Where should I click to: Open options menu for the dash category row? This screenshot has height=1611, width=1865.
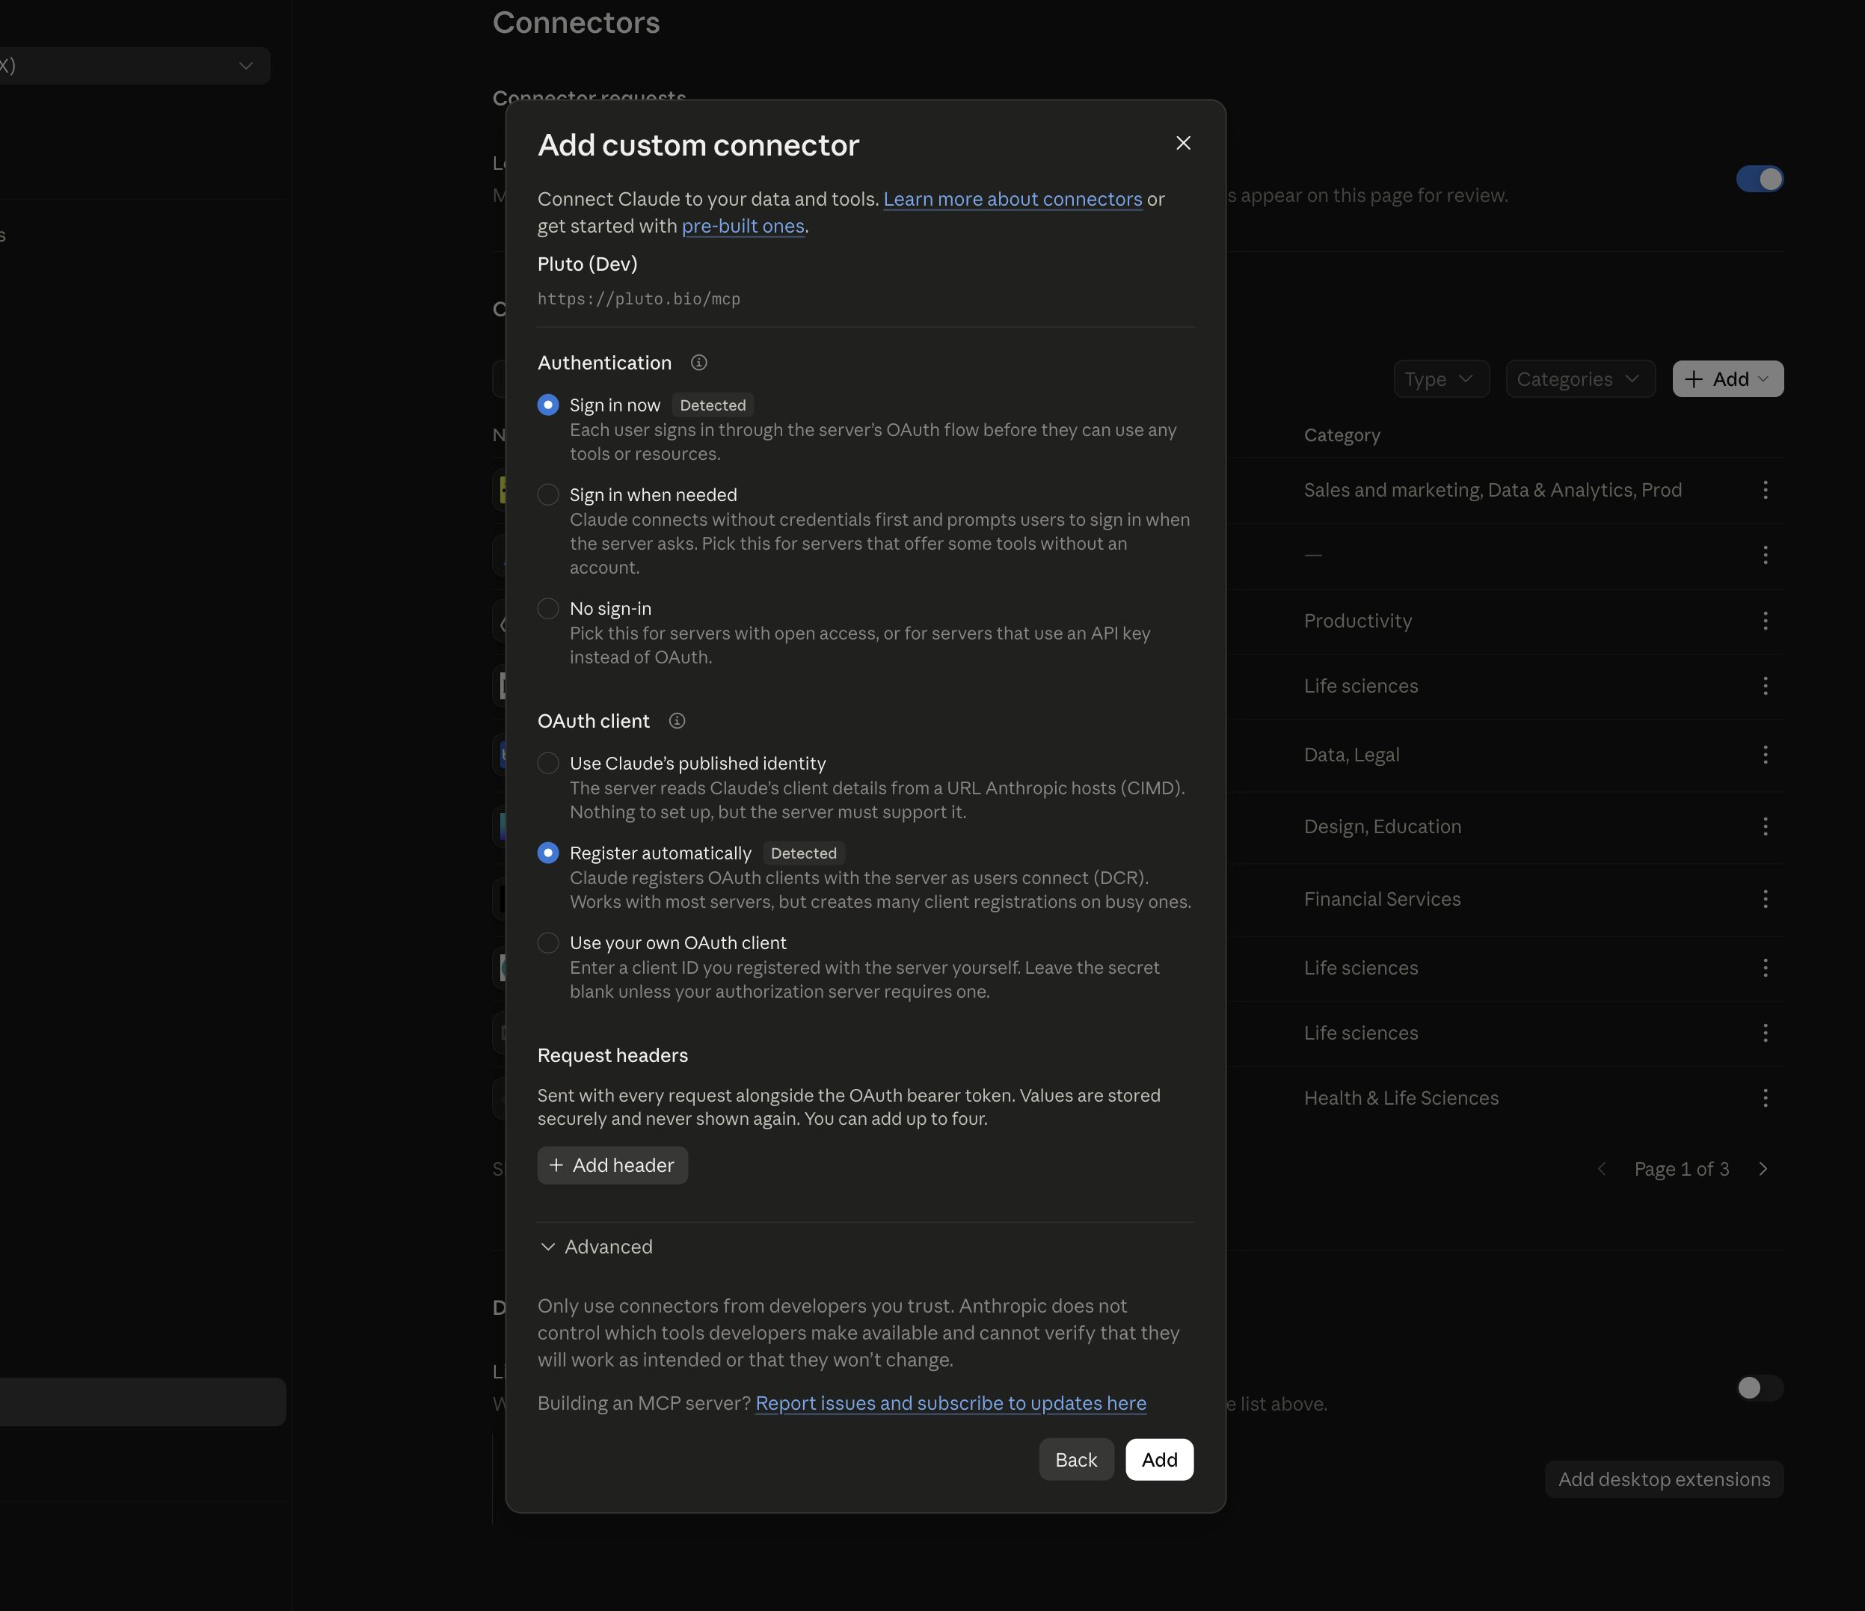[1765, 555]
